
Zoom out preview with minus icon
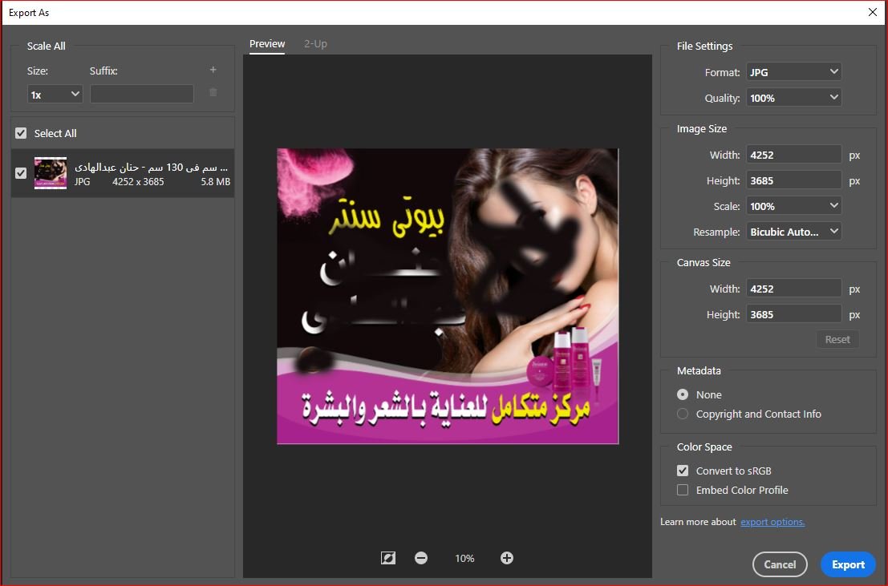coord(421,558)
